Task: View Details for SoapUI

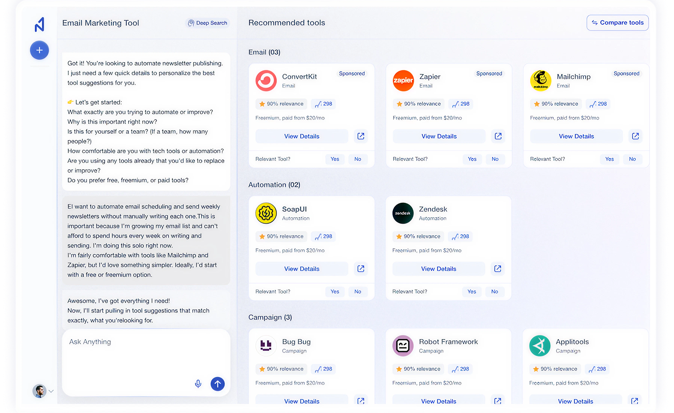Action: [x=302, y=269]
